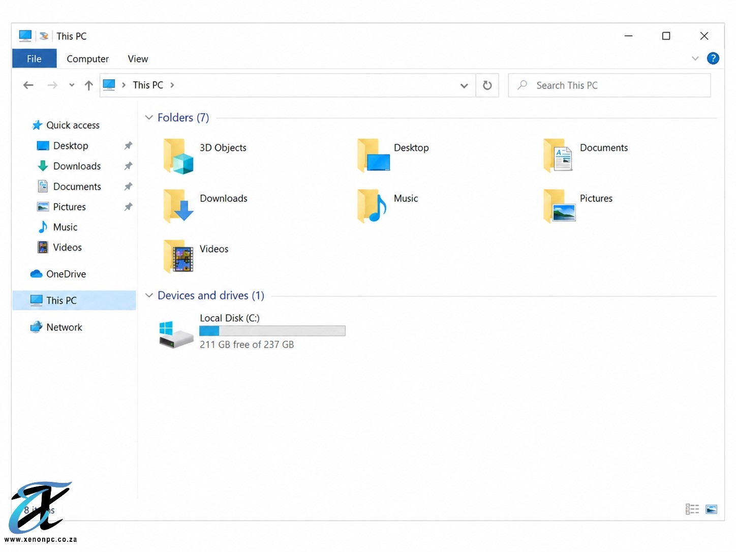Go back with the left arrow

coord(28,85)
